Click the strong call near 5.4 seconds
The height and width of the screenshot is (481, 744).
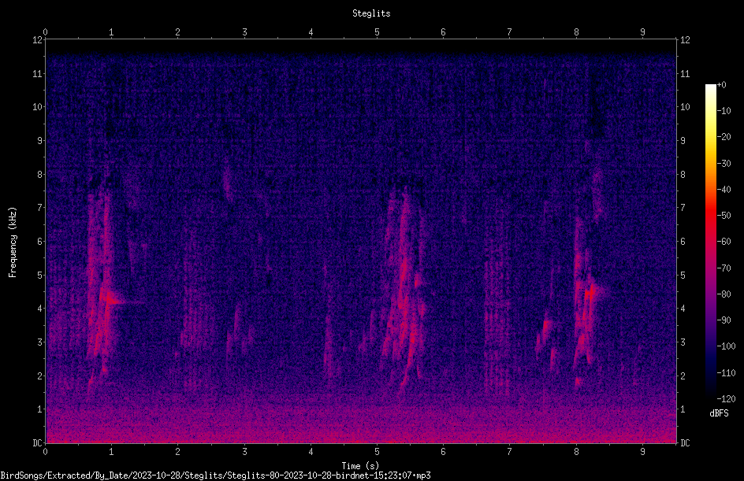point(404,289)
